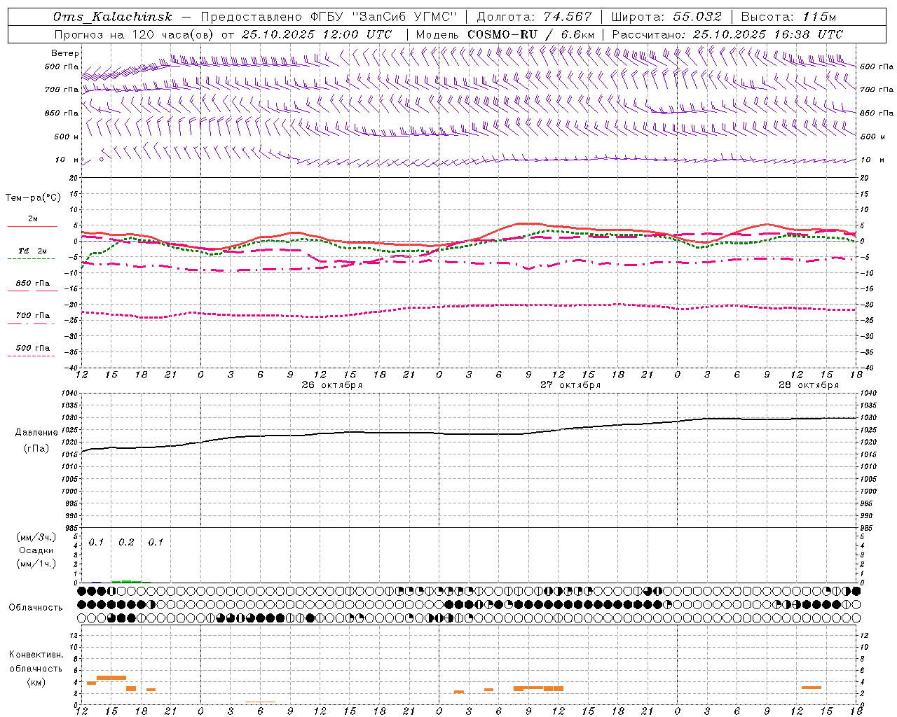The image size is (897, 717).
Task: Click the Облачность row label
Action: click(x=36, y=608)
